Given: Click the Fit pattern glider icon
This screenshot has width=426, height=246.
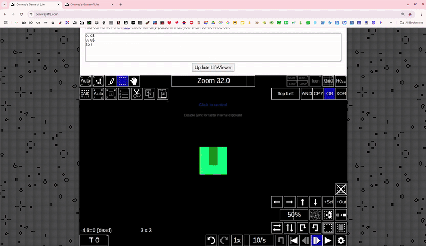Looking at the screenshot, I should (98, 81).
